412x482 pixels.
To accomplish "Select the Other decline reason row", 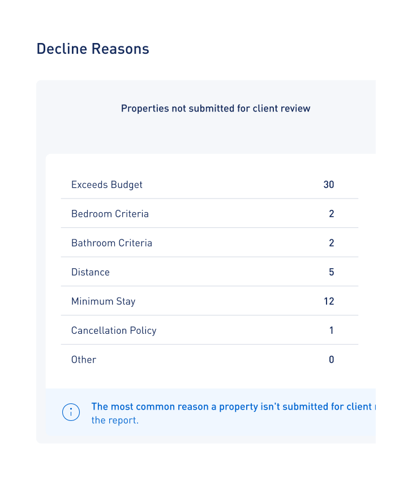I will (209, 360).
